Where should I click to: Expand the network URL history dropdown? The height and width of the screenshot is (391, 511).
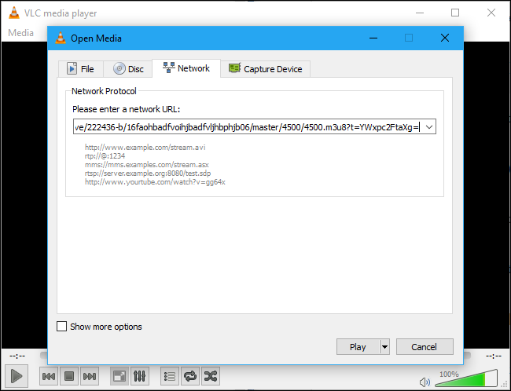click(429, 127)
